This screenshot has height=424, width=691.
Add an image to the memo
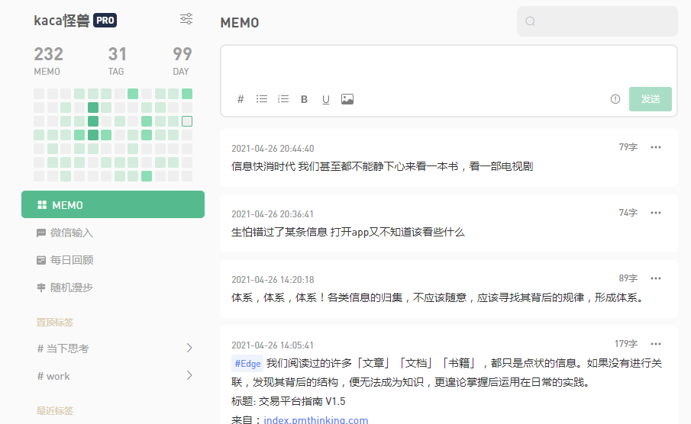347,99
